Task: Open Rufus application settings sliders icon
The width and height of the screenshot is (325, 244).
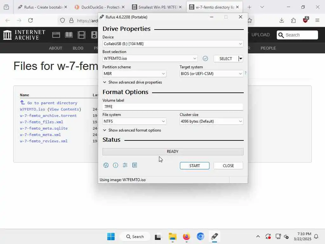Action: (125, 165)
